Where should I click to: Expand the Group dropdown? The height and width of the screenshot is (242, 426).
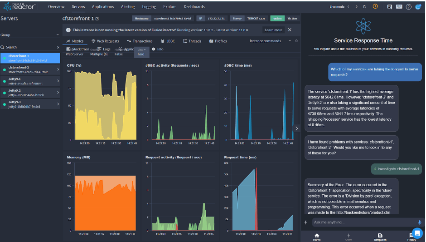click(29, 35)
